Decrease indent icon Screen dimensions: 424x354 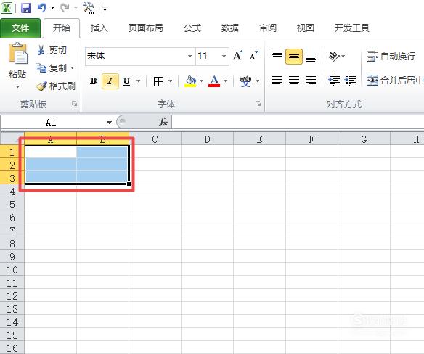point(334,81)
